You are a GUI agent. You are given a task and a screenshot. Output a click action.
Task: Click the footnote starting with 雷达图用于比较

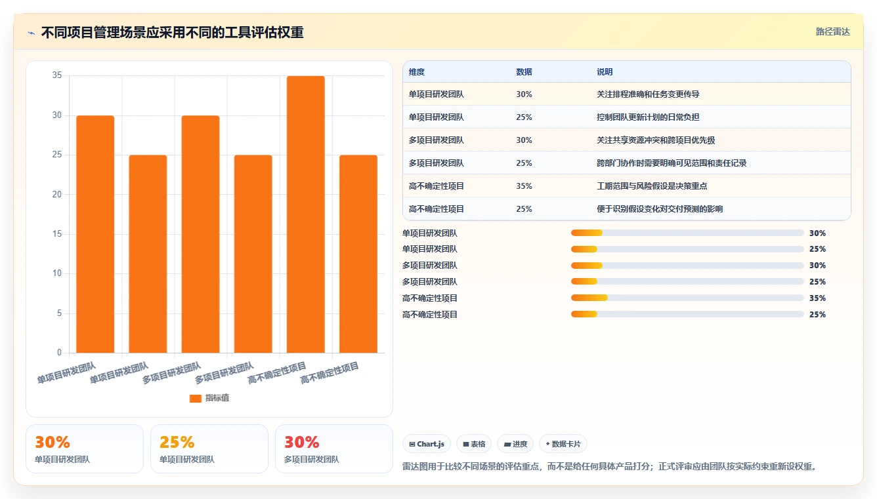pyautogui.click(x=609, y=467)
